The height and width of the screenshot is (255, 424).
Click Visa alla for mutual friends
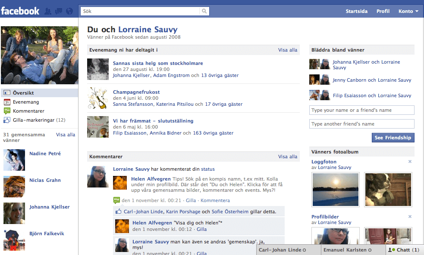(66, 135)
